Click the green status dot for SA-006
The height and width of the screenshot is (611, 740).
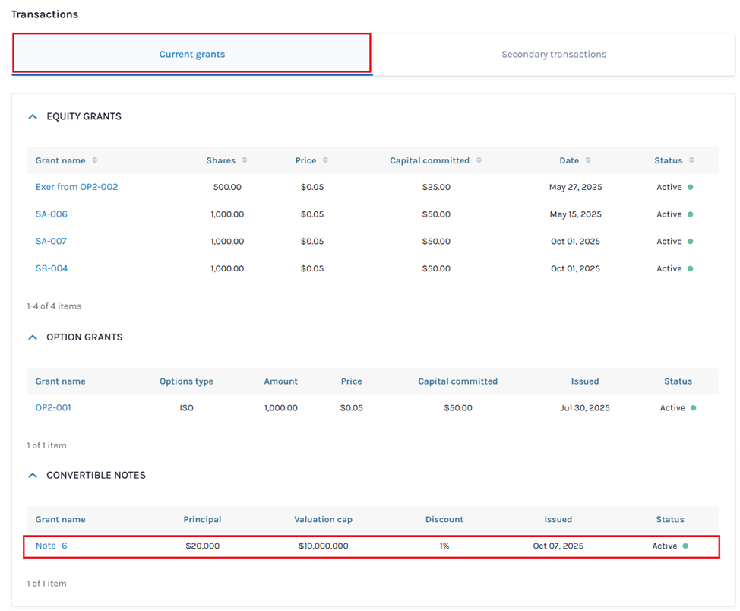[690, 214]
